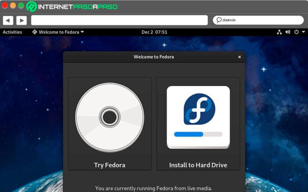Click the power icon in top bar
The width and height of the screenshot is (308, 192).
(296, 32)
